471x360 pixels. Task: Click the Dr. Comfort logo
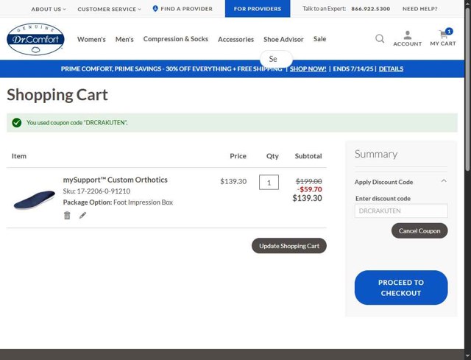35,39
